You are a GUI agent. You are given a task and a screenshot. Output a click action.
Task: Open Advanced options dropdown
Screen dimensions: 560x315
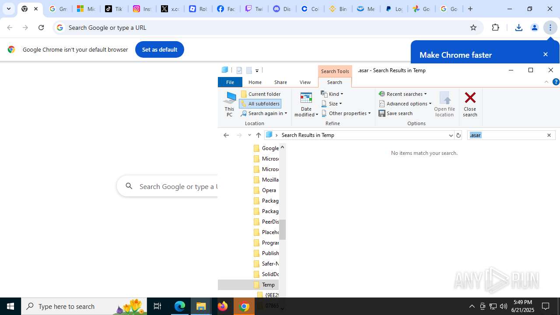[x=405, y=104]
